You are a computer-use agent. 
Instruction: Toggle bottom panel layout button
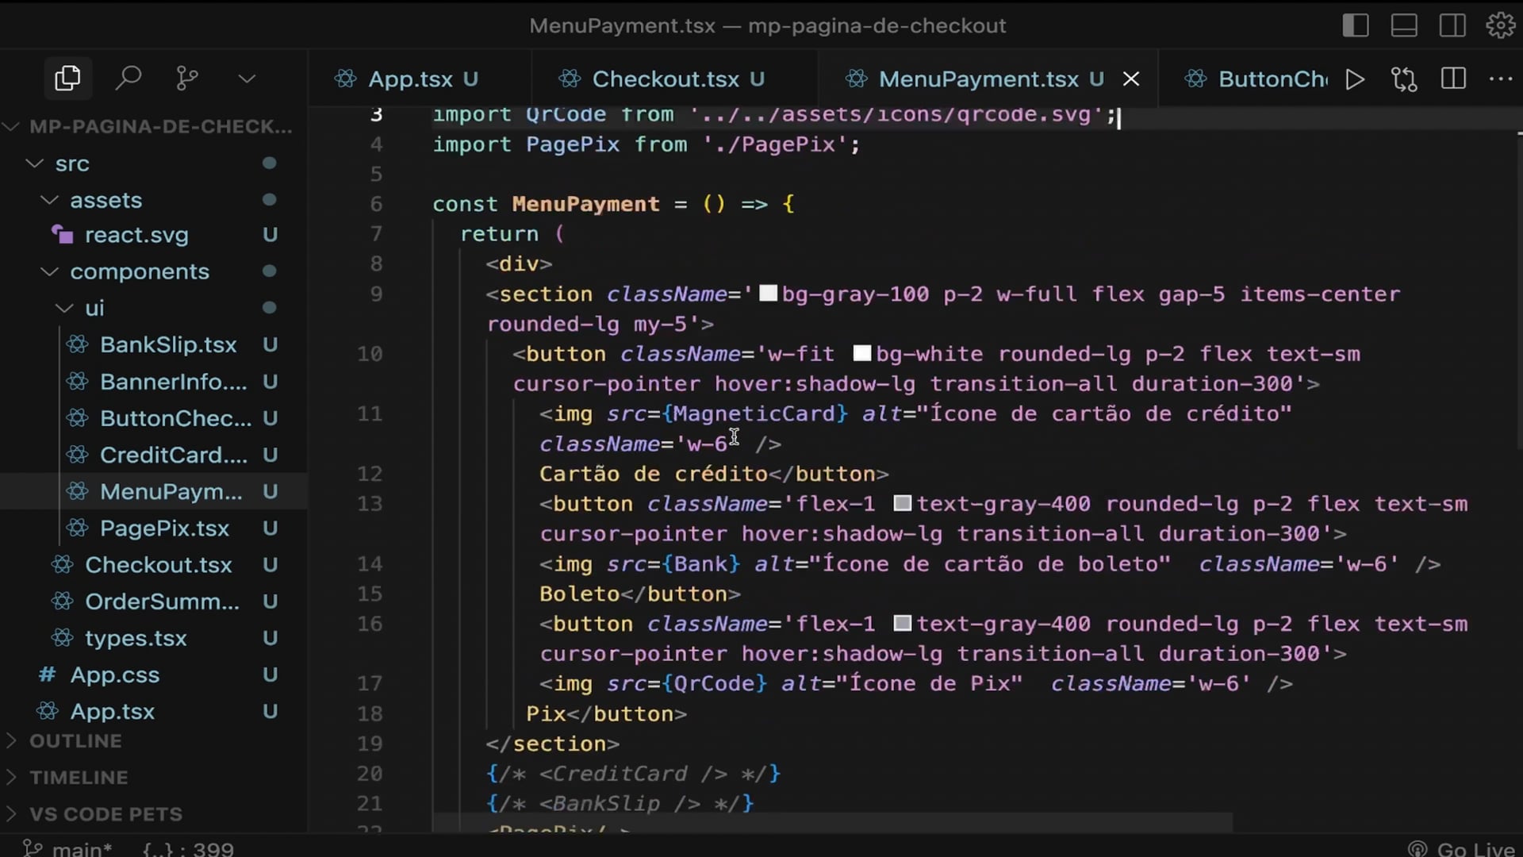tap(1404, 25)
